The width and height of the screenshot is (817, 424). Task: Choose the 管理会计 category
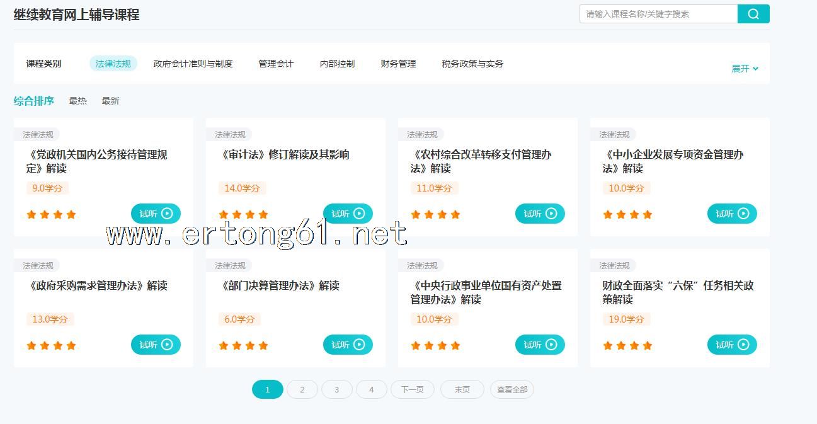click(276, 64)
